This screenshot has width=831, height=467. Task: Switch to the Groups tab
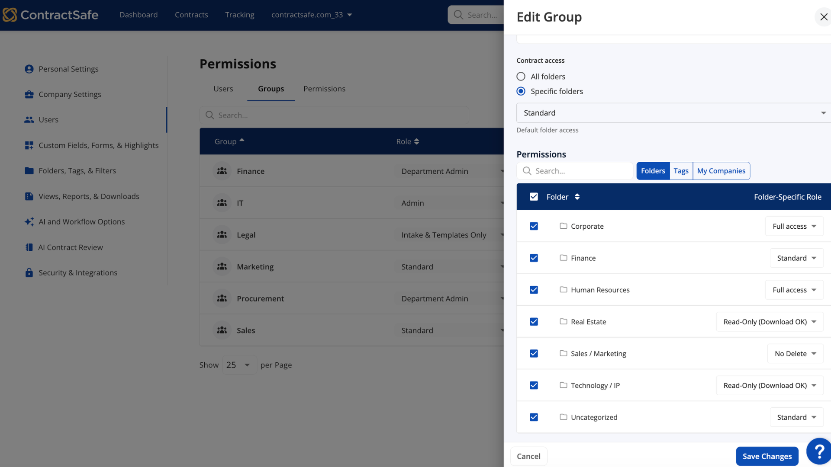coord(271,89)
